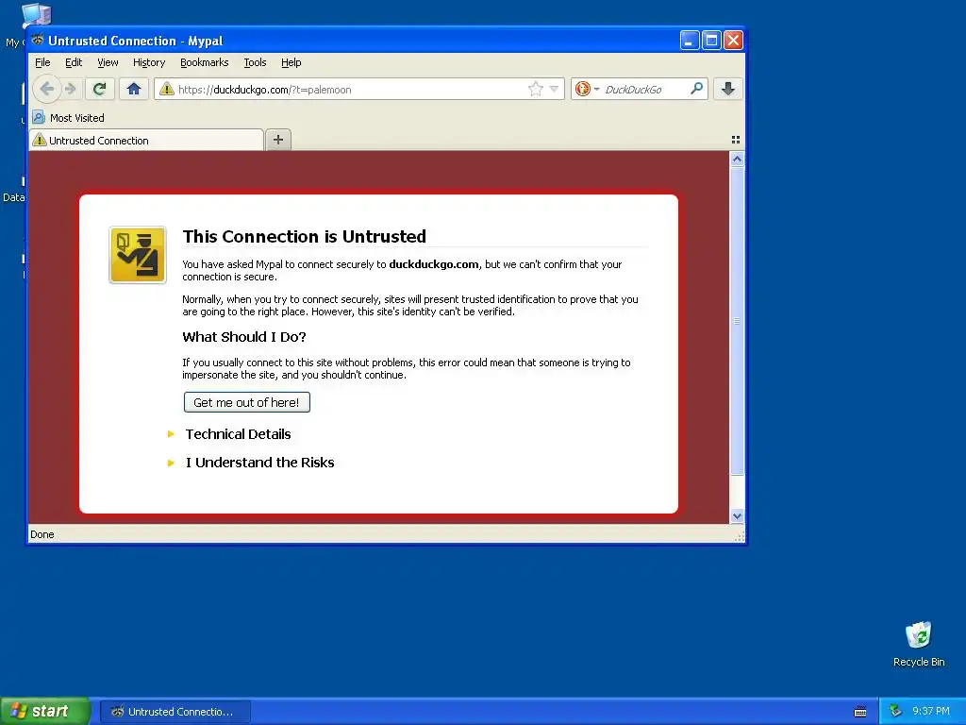Go back using the Back arrow button
Image resolution: width=966 pixels, height=725 pixels.
pos(47,90)
